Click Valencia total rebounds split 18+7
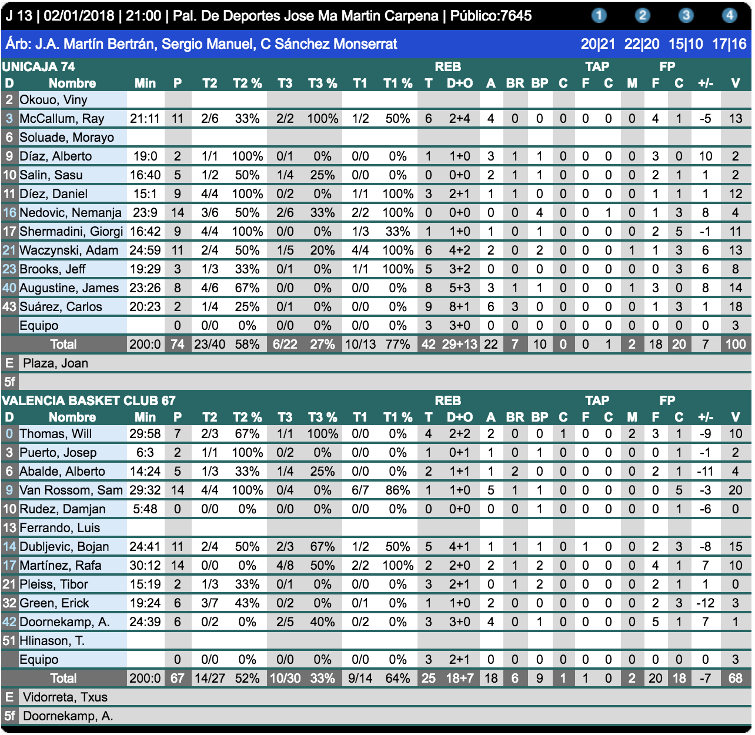The height and width of the screenshot is (735, 755). tap(460, 679)
